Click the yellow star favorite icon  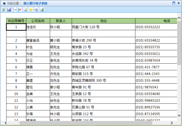[x=31, y=10]
